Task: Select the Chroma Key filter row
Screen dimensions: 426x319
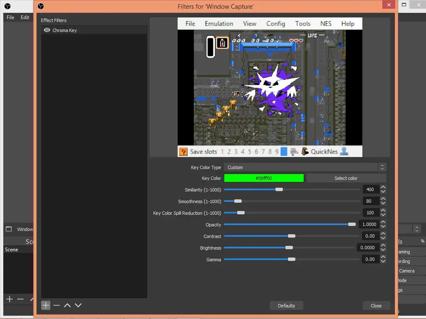Action: (x=94, y=30)
